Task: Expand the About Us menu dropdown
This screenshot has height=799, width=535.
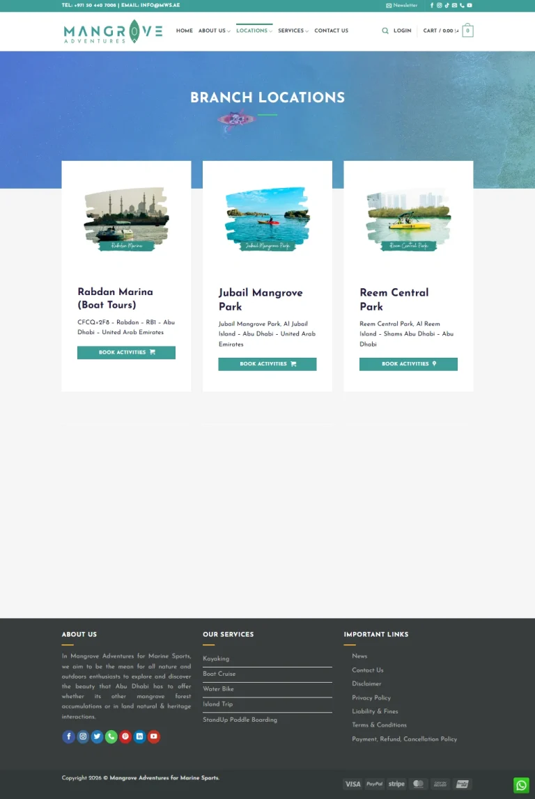Action: click(214, 31)
